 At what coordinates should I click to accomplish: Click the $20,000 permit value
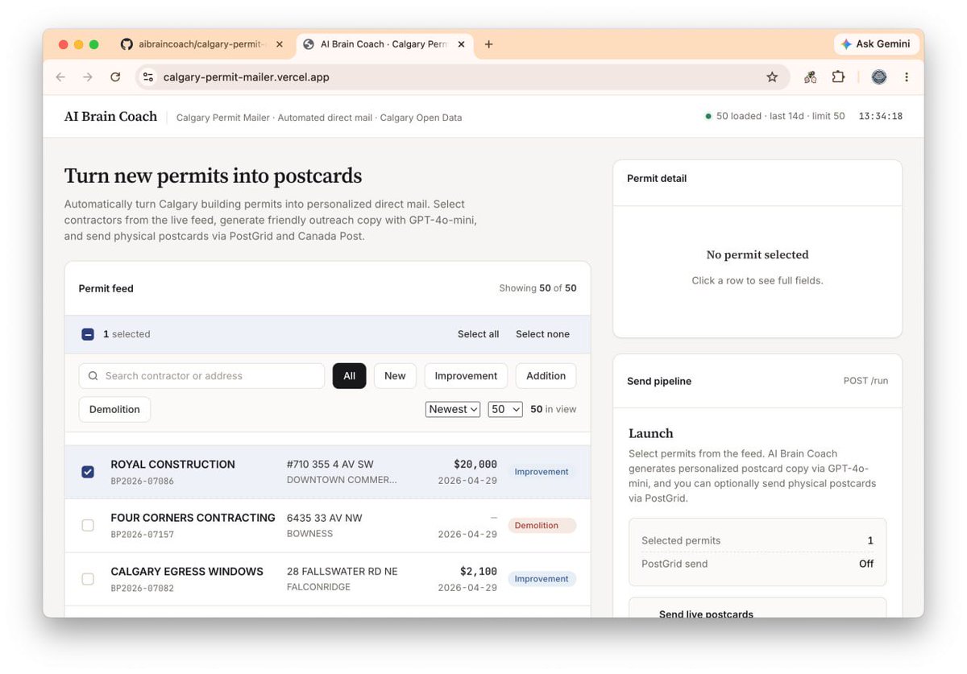[x=475, y=465]
